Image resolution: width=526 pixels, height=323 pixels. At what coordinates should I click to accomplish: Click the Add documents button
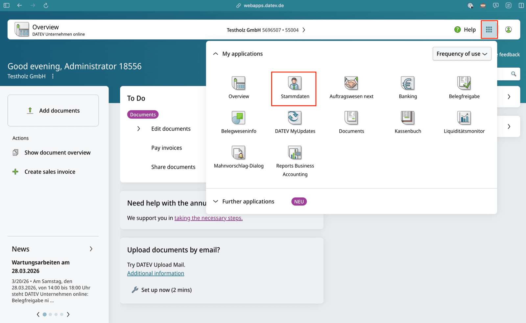[x=53, y=111]
